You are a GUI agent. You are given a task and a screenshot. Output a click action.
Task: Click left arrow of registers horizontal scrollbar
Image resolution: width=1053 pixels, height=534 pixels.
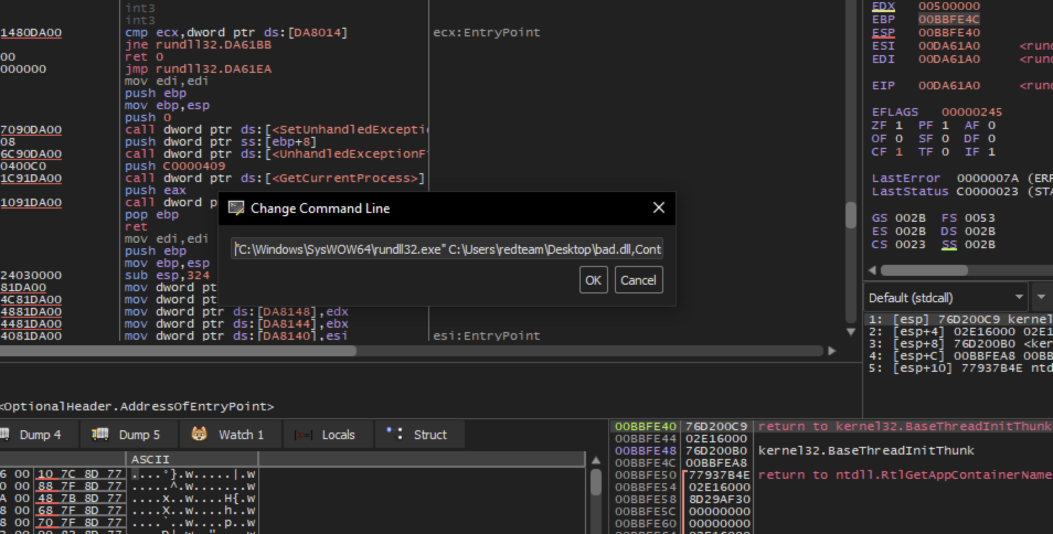pos(873,270)
